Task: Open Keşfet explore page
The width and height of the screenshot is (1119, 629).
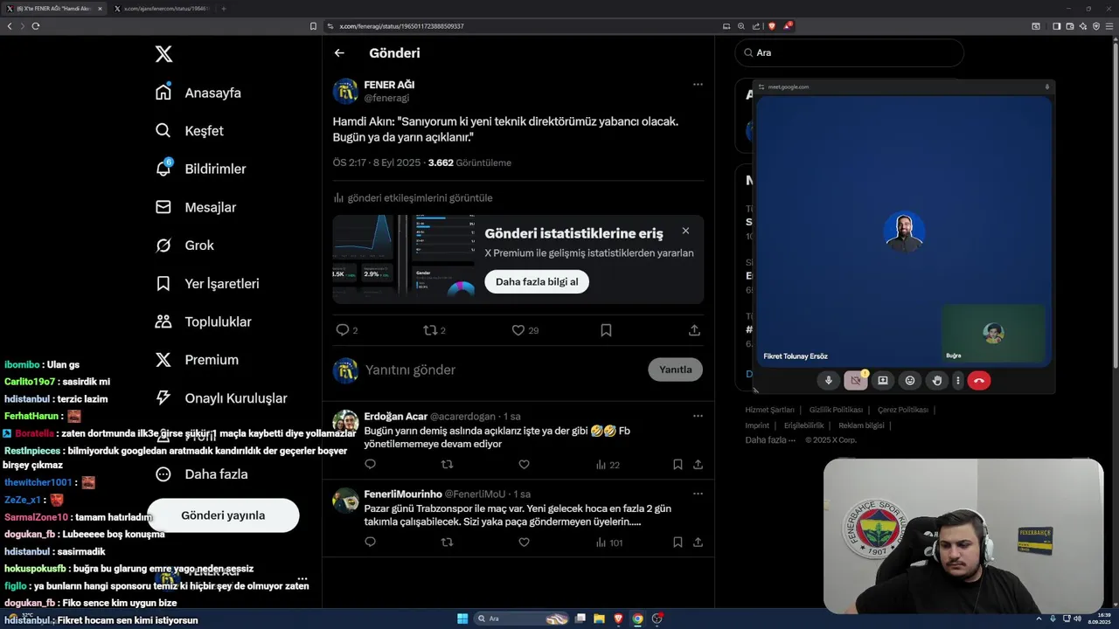Action: (190, 131)
